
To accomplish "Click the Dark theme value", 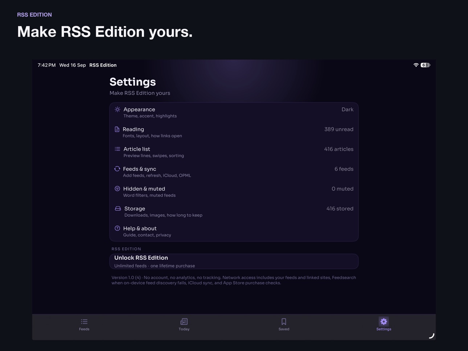I will (347, 110).
